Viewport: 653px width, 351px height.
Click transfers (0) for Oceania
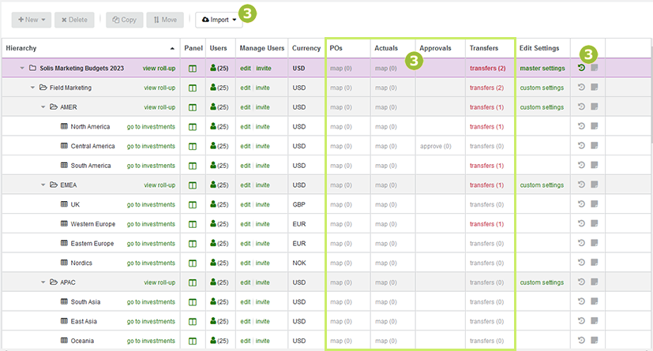click(487, 341)
